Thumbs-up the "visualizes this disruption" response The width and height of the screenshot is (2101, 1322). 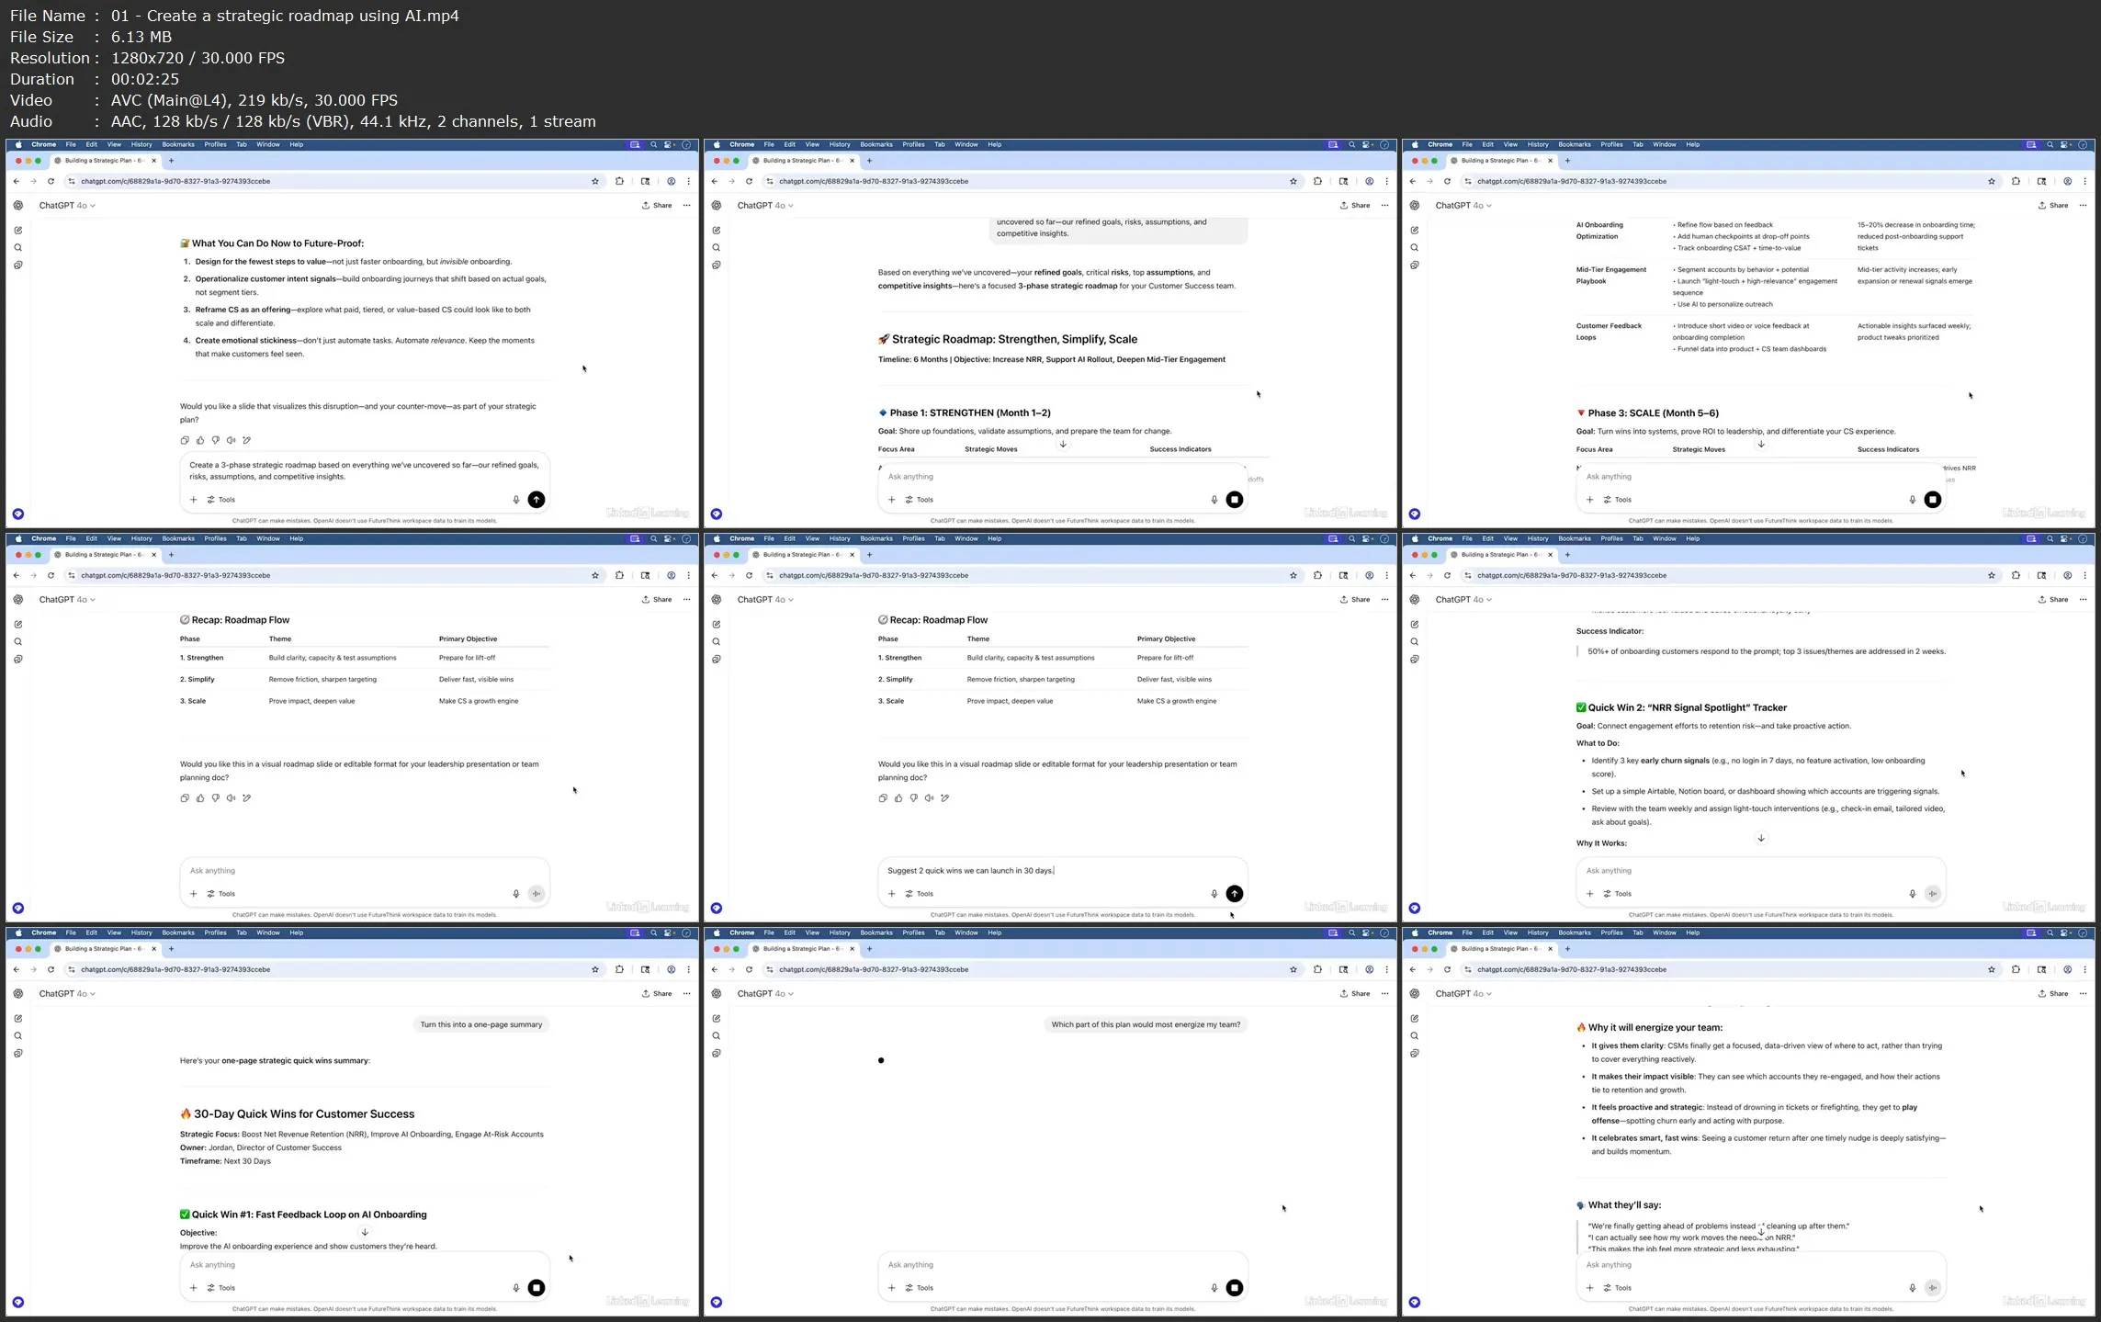200,440
